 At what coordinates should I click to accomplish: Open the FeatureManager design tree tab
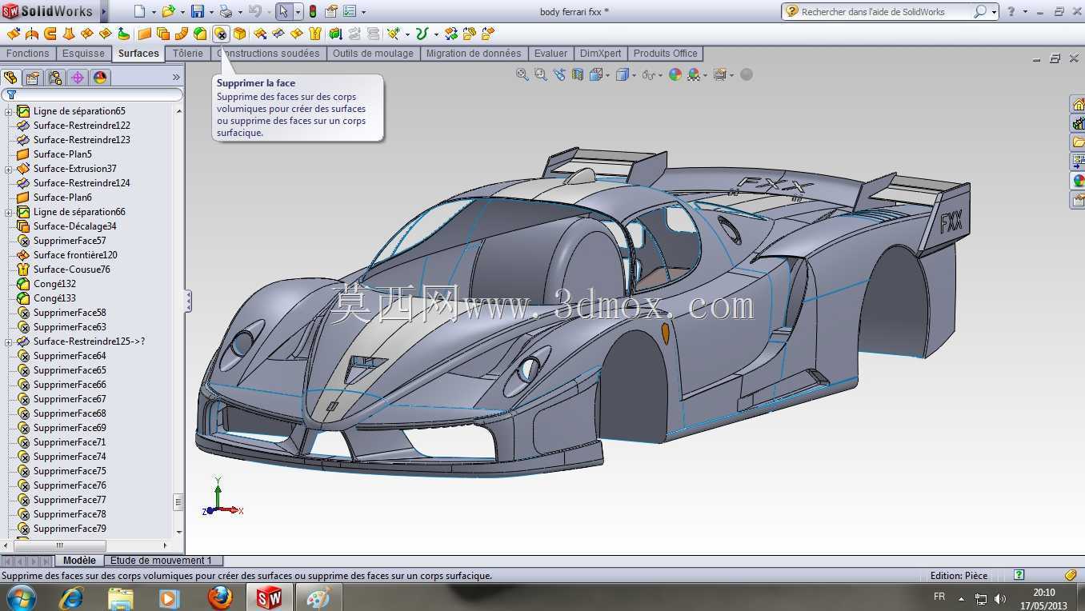[10, 78]
